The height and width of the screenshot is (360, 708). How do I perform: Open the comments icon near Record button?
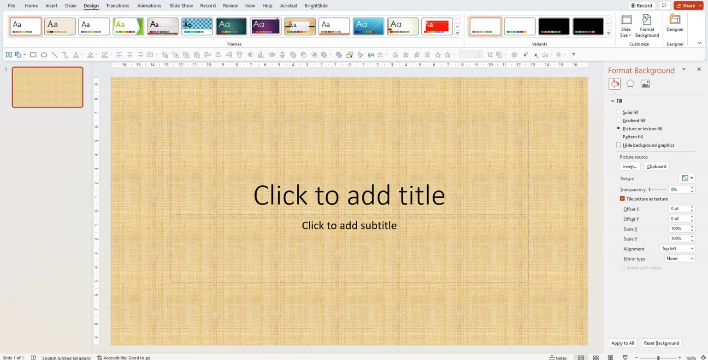tap(664, 6)
